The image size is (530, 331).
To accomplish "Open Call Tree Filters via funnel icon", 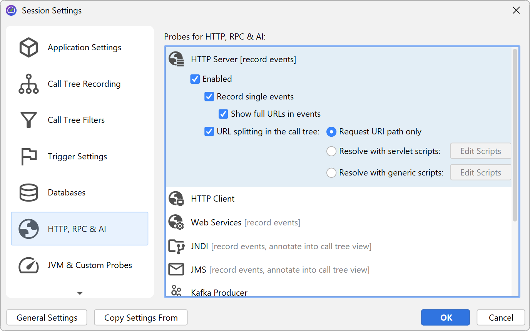I will [28, 120].
